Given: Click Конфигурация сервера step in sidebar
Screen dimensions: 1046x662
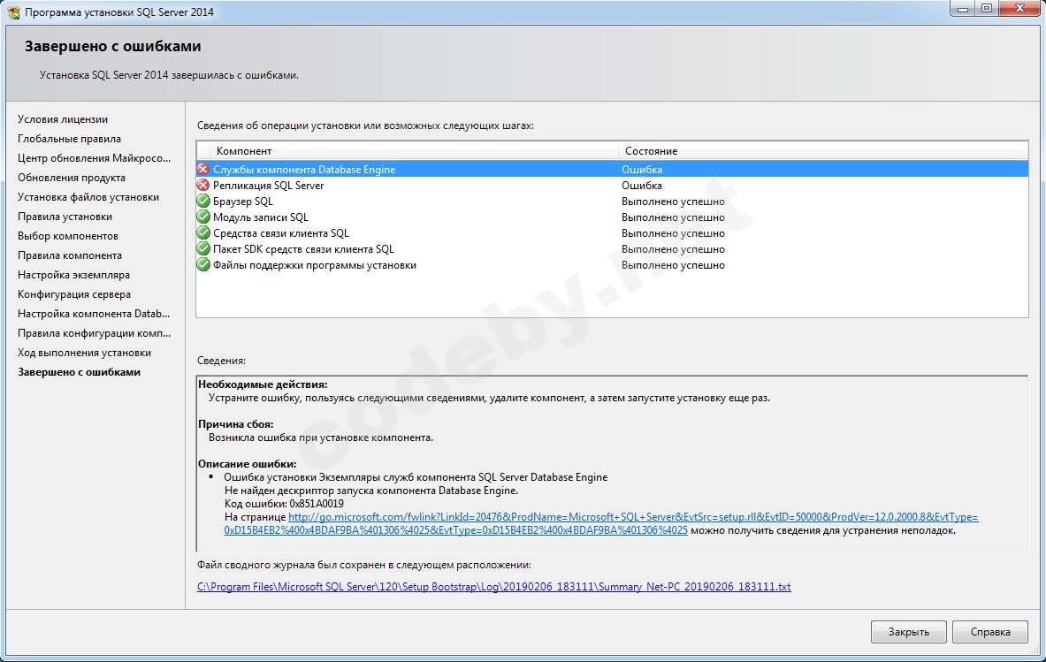Looking at the screenshot, I should pos(74,294).
